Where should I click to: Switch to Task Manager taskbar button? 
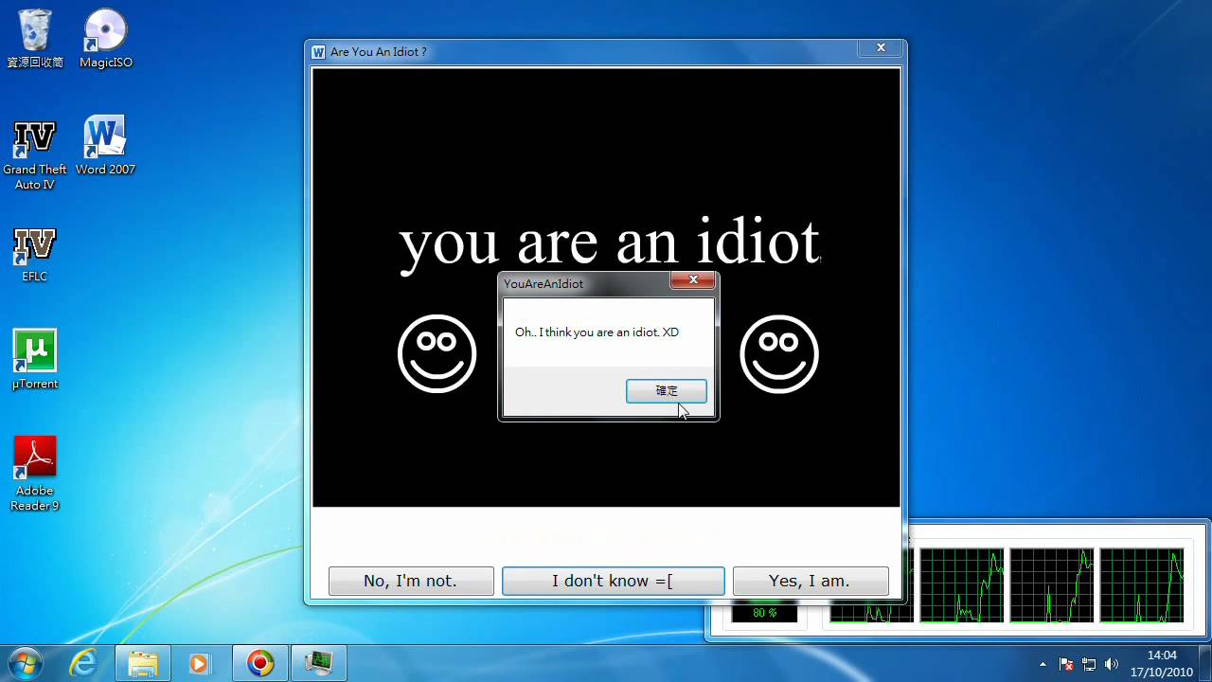319,663
